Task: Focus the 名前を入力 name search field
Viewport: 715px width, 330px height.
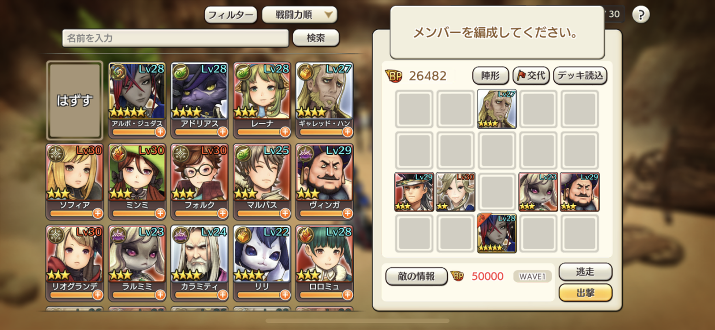Action: click(175, 38)
